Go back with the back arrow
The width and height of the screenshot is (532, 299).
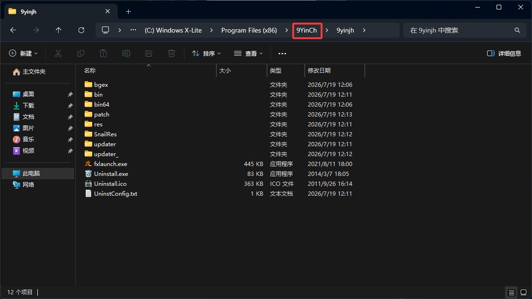[x=13, y=30]
